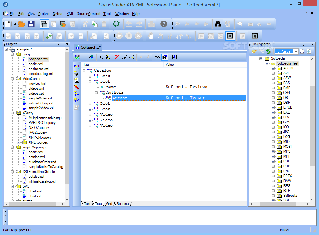
Task: Toggle the WS whitespace button
Action: click(157, 57)
